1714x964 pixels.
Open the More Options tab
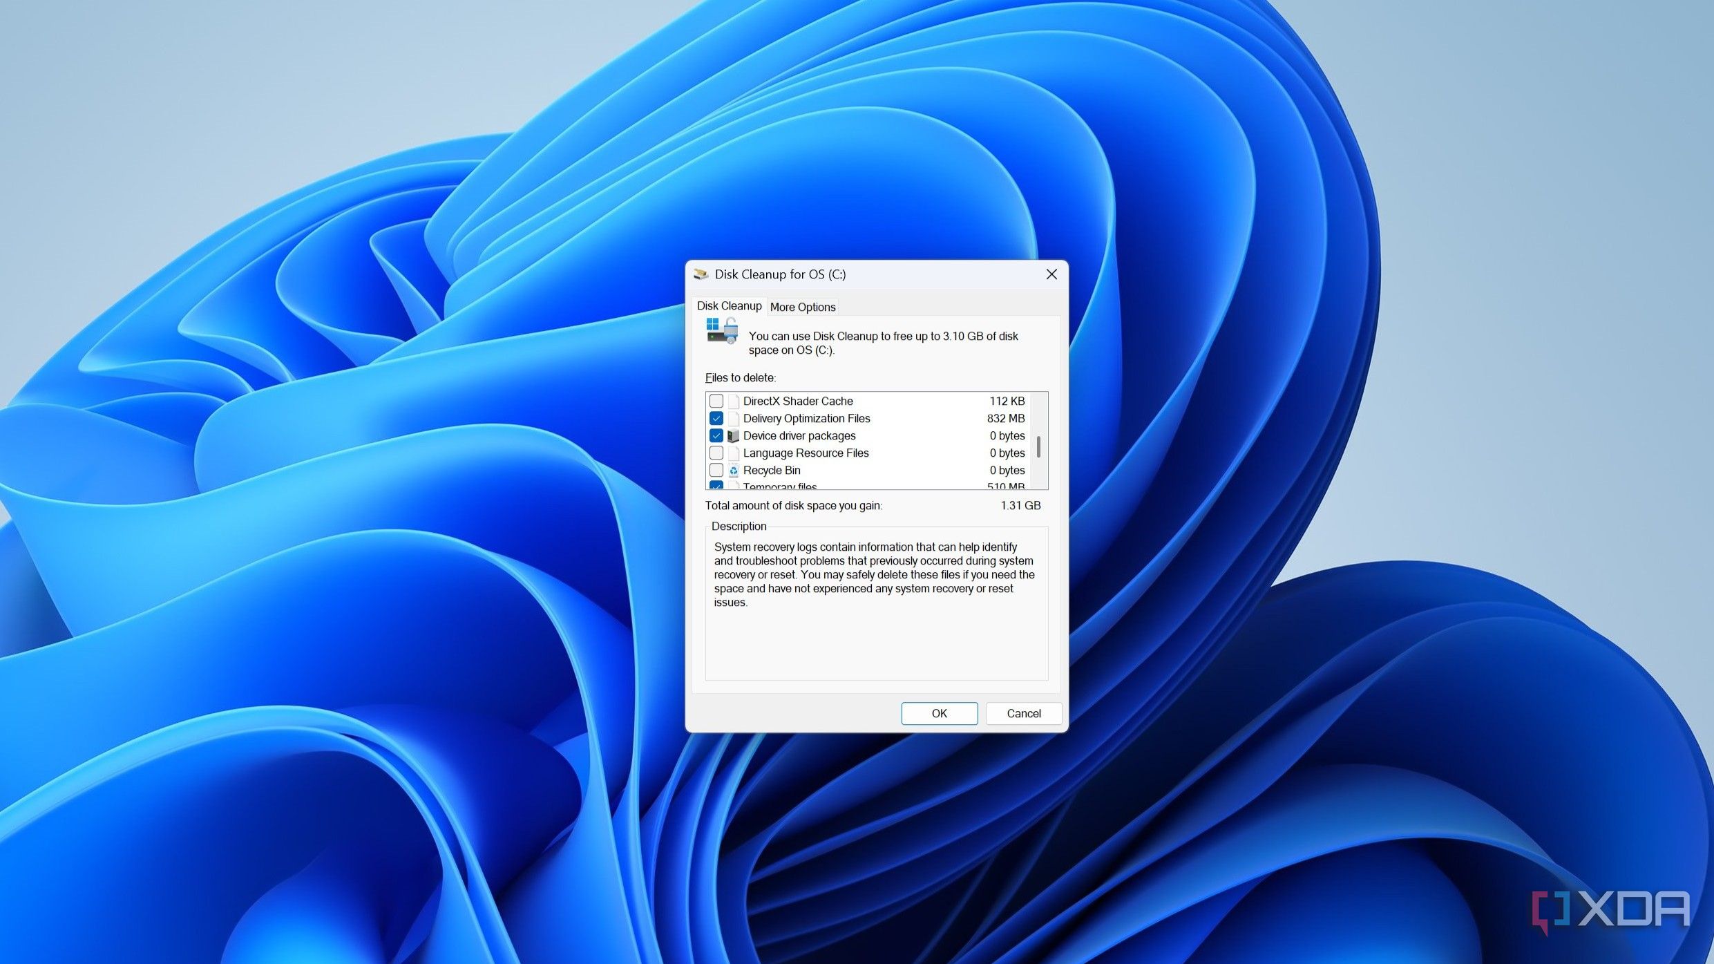click(803, 307)
